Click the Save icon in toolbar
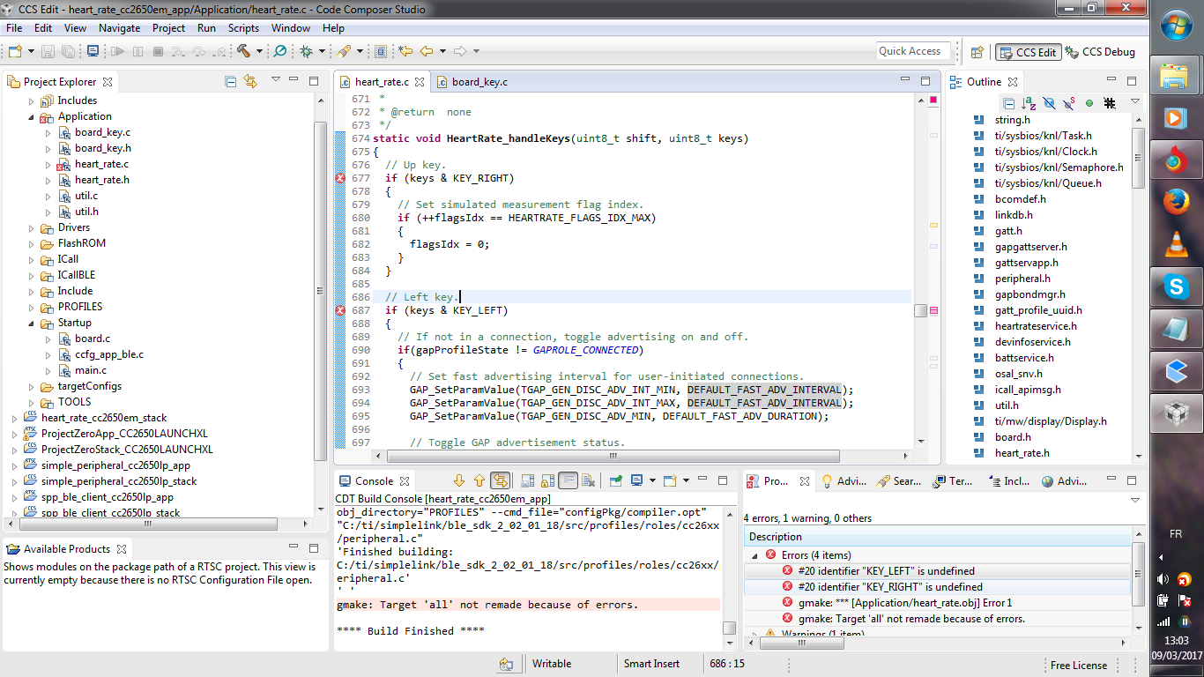1204x677 pixels. click(x=48, y=52)
